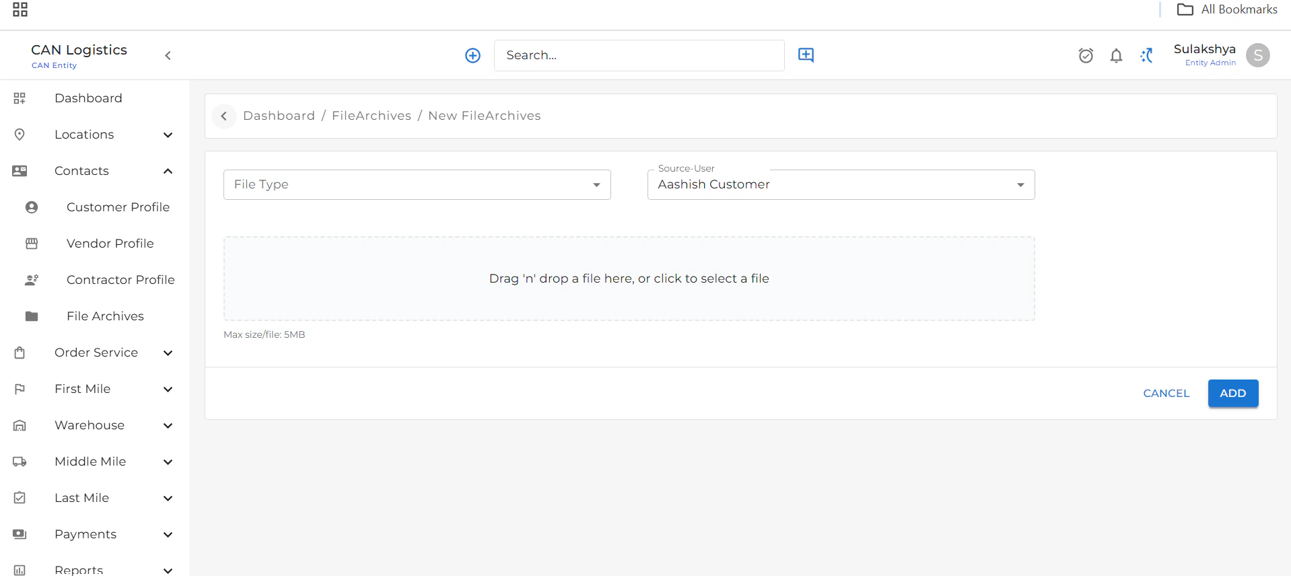Open the File Type dropdown
This screenshot has width=1291, height=576.
[417, 184]
